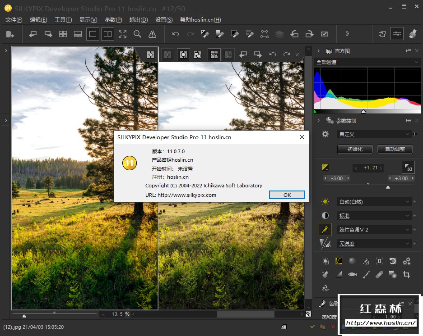This screenshot has width=423, height=336.
Task: Open the 全部通道 histogram channel dropdown
Action: tap(367, 62)
